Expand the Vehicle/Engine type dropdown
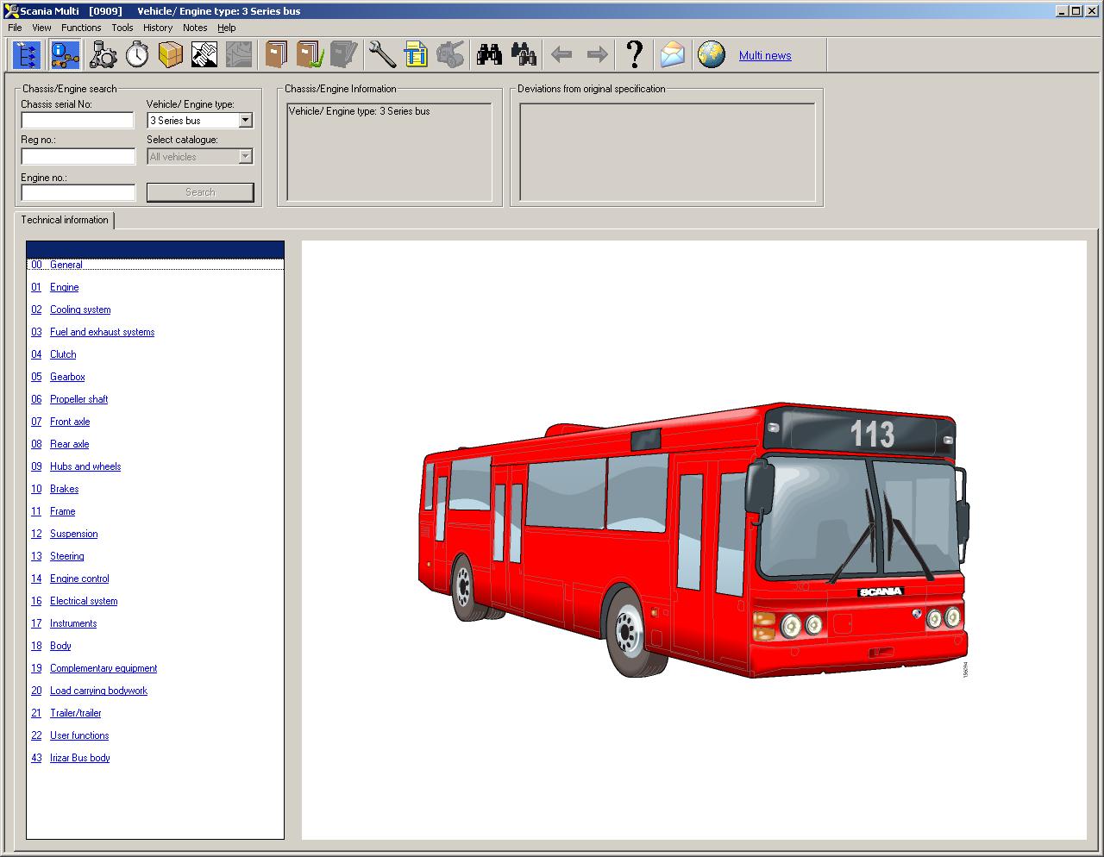Image resolution: width=1104 pixels, height=857 pixels. click(x=245, y=121)
